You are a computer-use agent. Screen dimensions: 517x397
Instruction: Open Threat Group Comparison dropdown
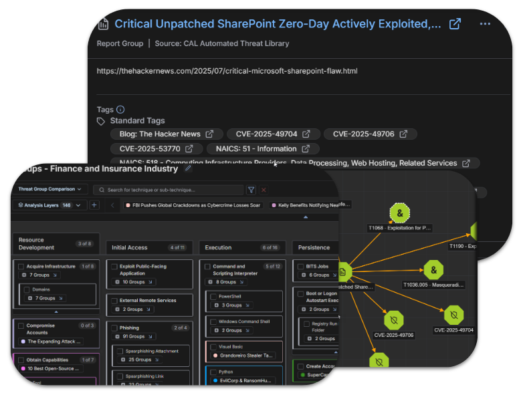(x=49, y=189)
